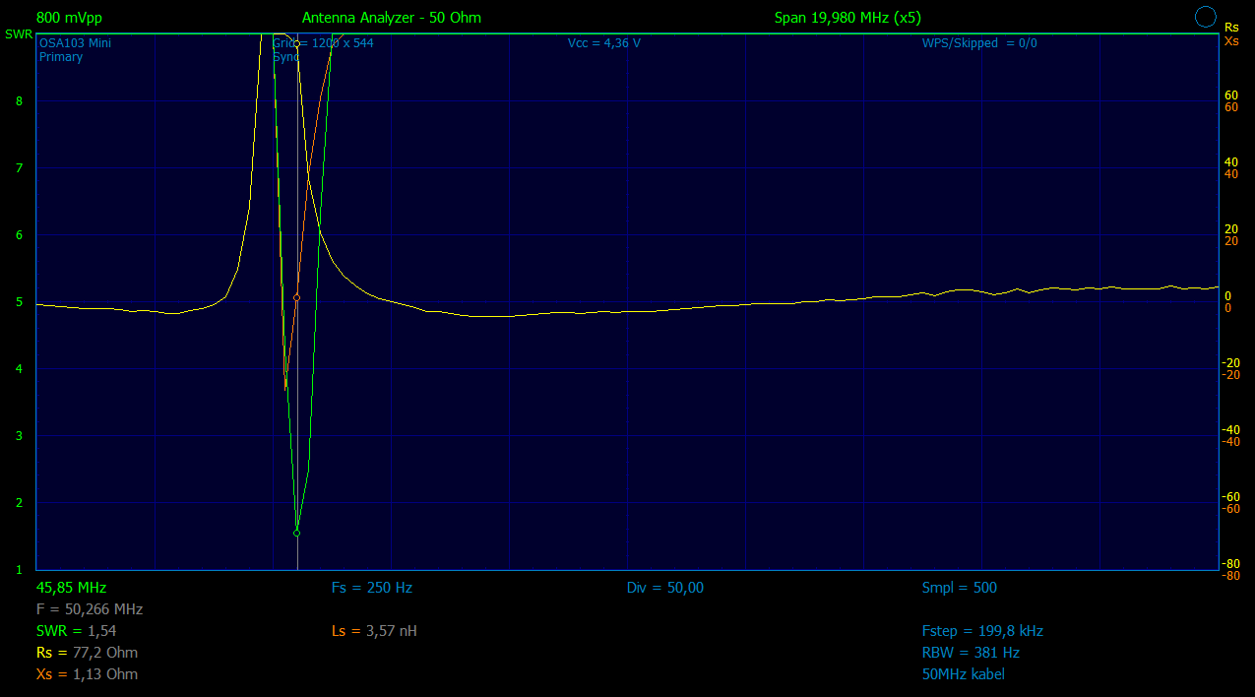The width and height of the screenshot is (1255, 697).
Task: Click the Rs marker at the top of the cursor line
Action: click(x=296, y=44)
